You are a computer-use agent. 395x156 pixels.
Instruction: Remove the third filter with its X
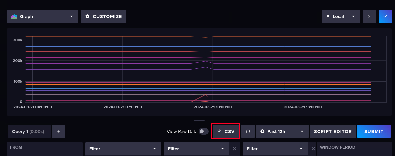point(313,149)
